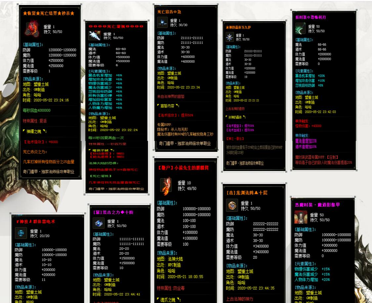Click the blue swirl icon of 荒古之力
372x303 pixels.
pyautogui.click(x=99, y=223)
